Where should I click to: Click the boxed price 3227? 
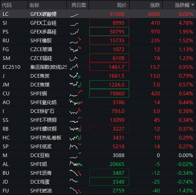pos(109,128)
